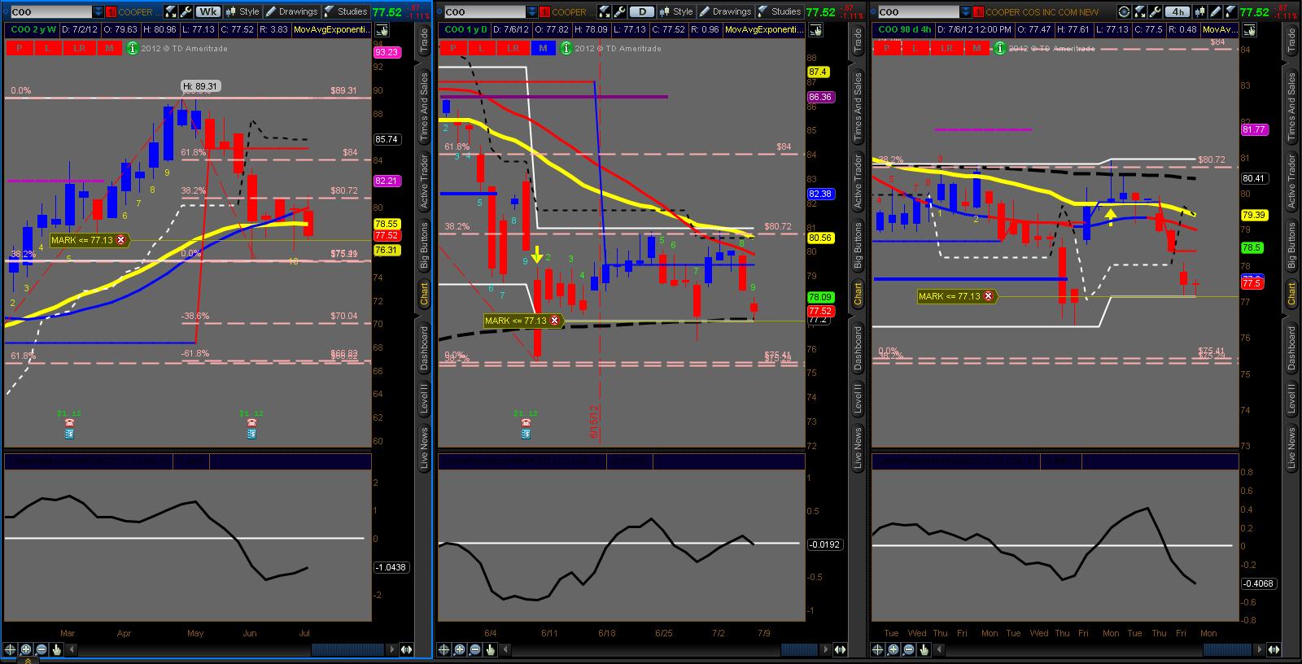This screenshot has height=664, width=1302.
Task: Click the green info icon on weekly chart
Action: [133, 48]
